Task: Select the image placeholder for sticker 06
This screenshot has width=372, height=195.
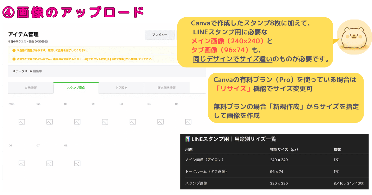Action: (x=22, y=163)
